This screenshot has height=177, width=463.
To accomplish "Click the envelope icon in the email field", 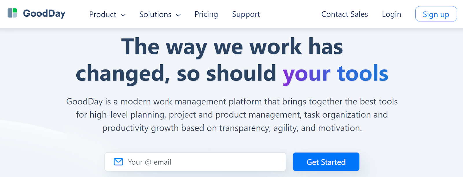I will pos(118,162).
